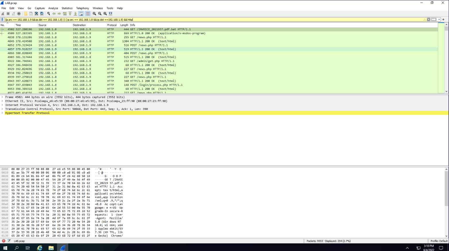The width and height of the screenshot is (449, 251).
Task: Click the Reload this file icon
Action: pos(42,13)
